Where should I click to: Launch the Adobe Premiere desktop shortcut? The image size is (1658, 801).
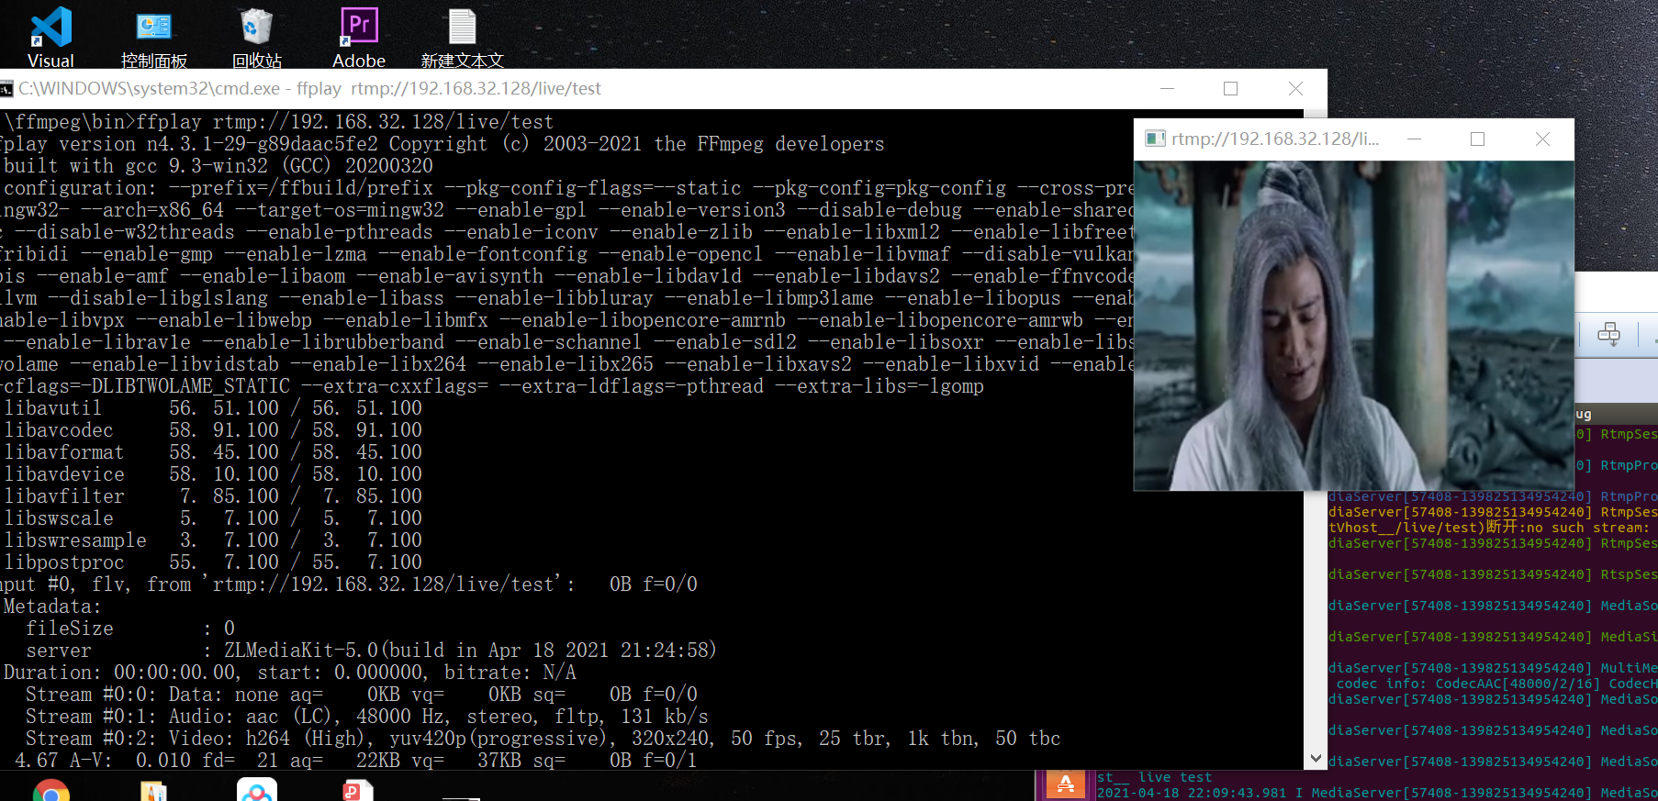point(359,37)
